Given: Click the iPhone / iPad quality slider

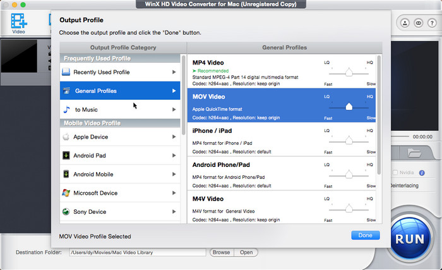Looking at the screenshot, I should tap(349, 140).
